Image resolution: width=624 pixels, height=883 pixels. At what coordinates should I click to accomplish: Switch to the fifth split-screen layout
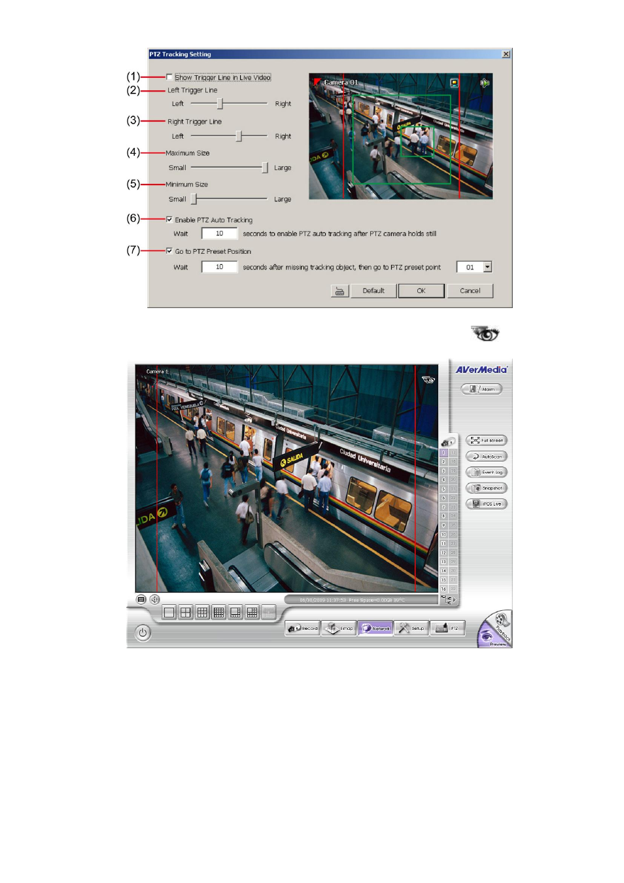pyautogui.click(x=235, y=613)
